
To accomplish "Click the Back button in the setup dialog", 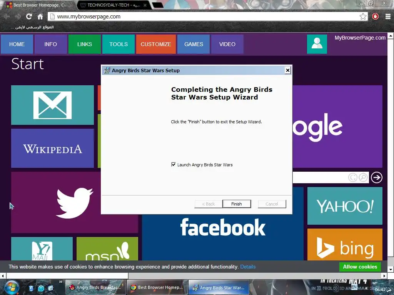I will (x=208, y=204).
